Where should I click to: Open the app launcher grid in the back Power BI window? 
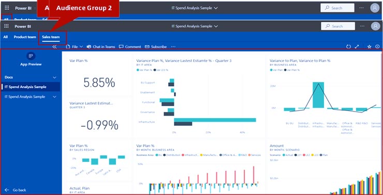(7, 8)
